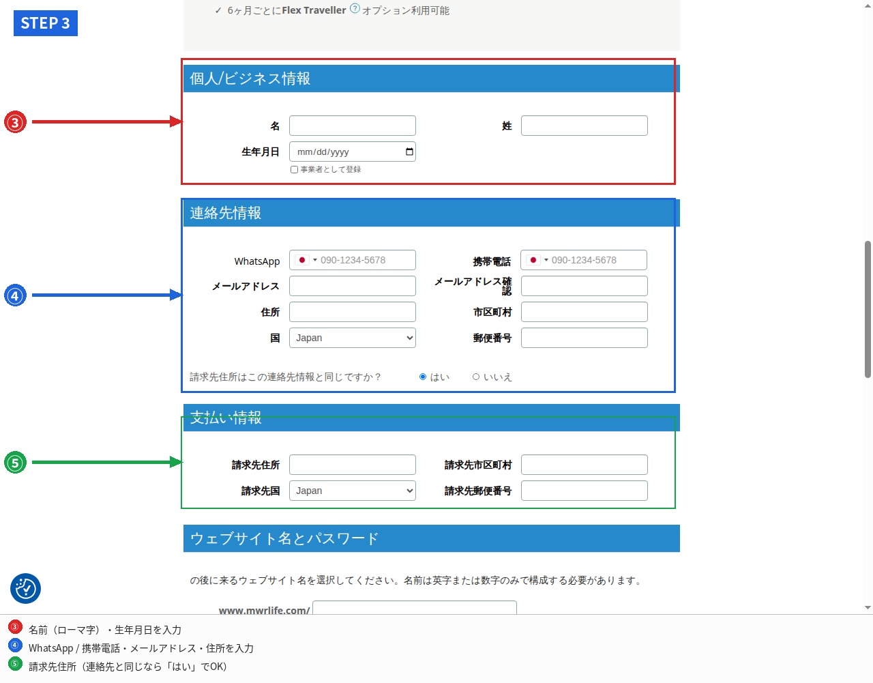Click the メールアドレス input field
This screenshot has height=683, width=873.
pos(353,286)
